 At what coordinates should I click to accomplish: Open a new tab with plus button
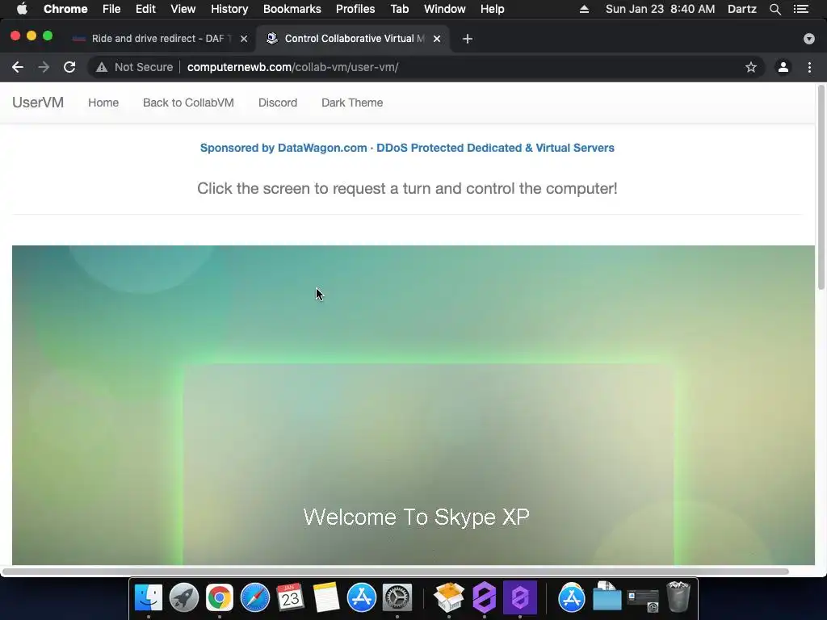[468, 39]
